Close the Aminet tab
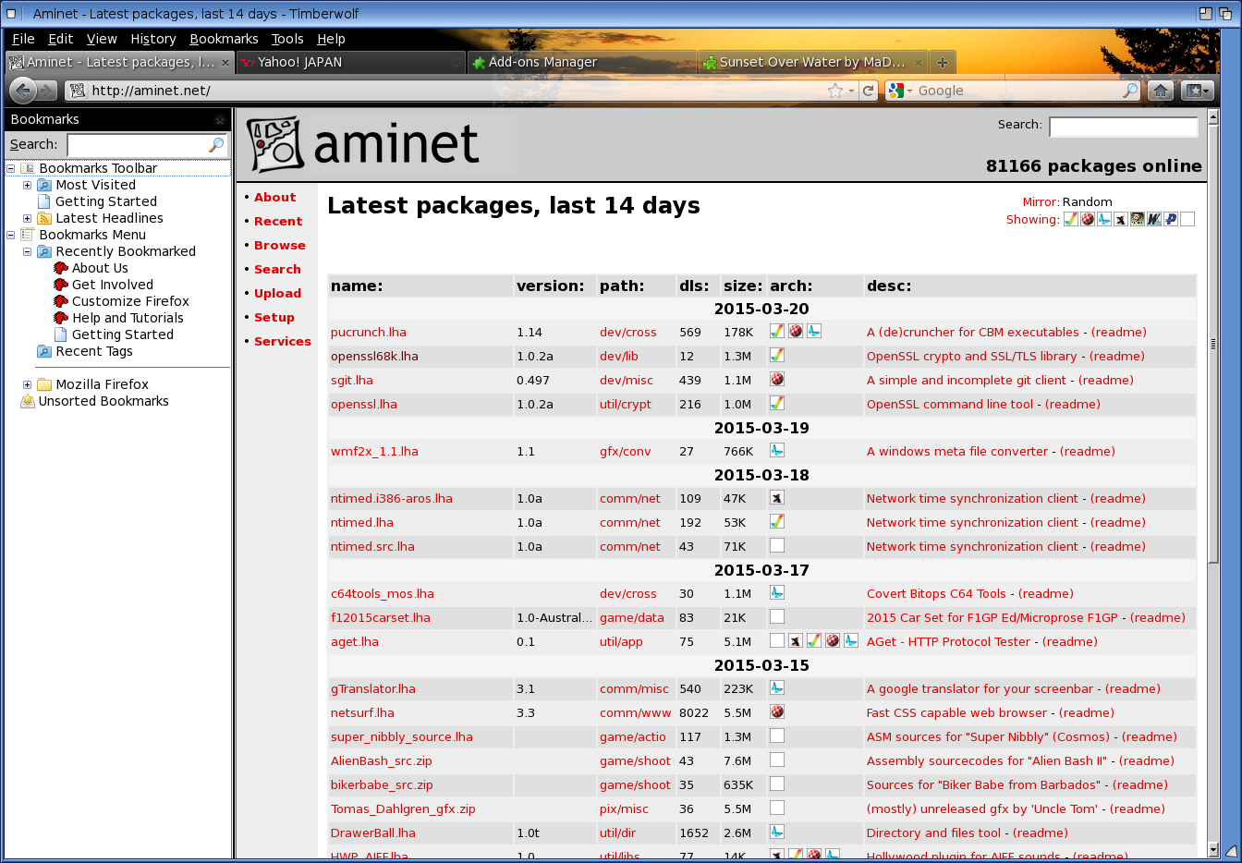 (225, 63)
